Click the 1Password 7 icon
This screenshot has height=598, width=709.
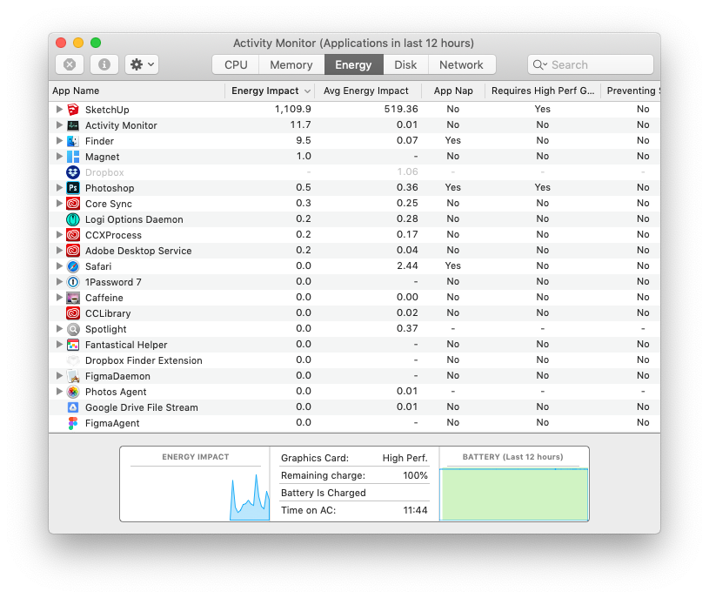[73, 282]
